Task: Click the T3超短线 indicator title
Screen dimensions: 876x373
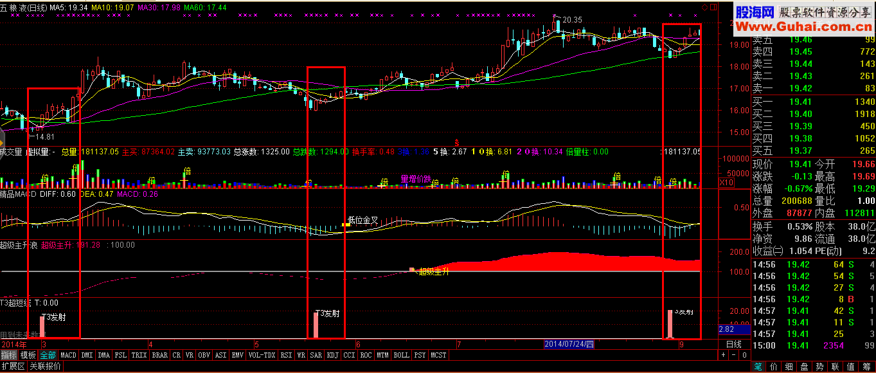Action: 15,302
